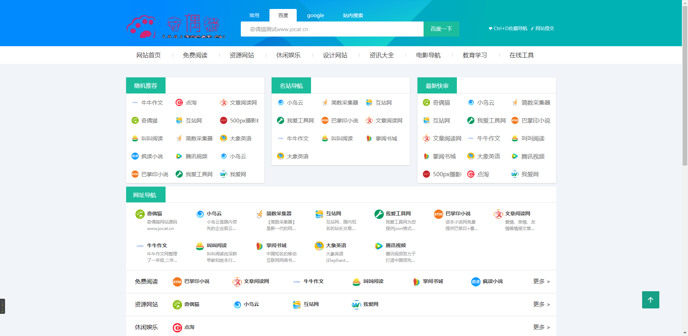Click 我爱网 icon in 最新快审 panel
The width and height of the screenshot is (688, 336).
click(515, 174)
